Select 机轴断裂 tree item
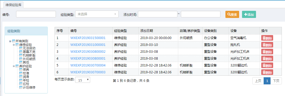Viewport: 285px width, 96px height. point(29,55)
